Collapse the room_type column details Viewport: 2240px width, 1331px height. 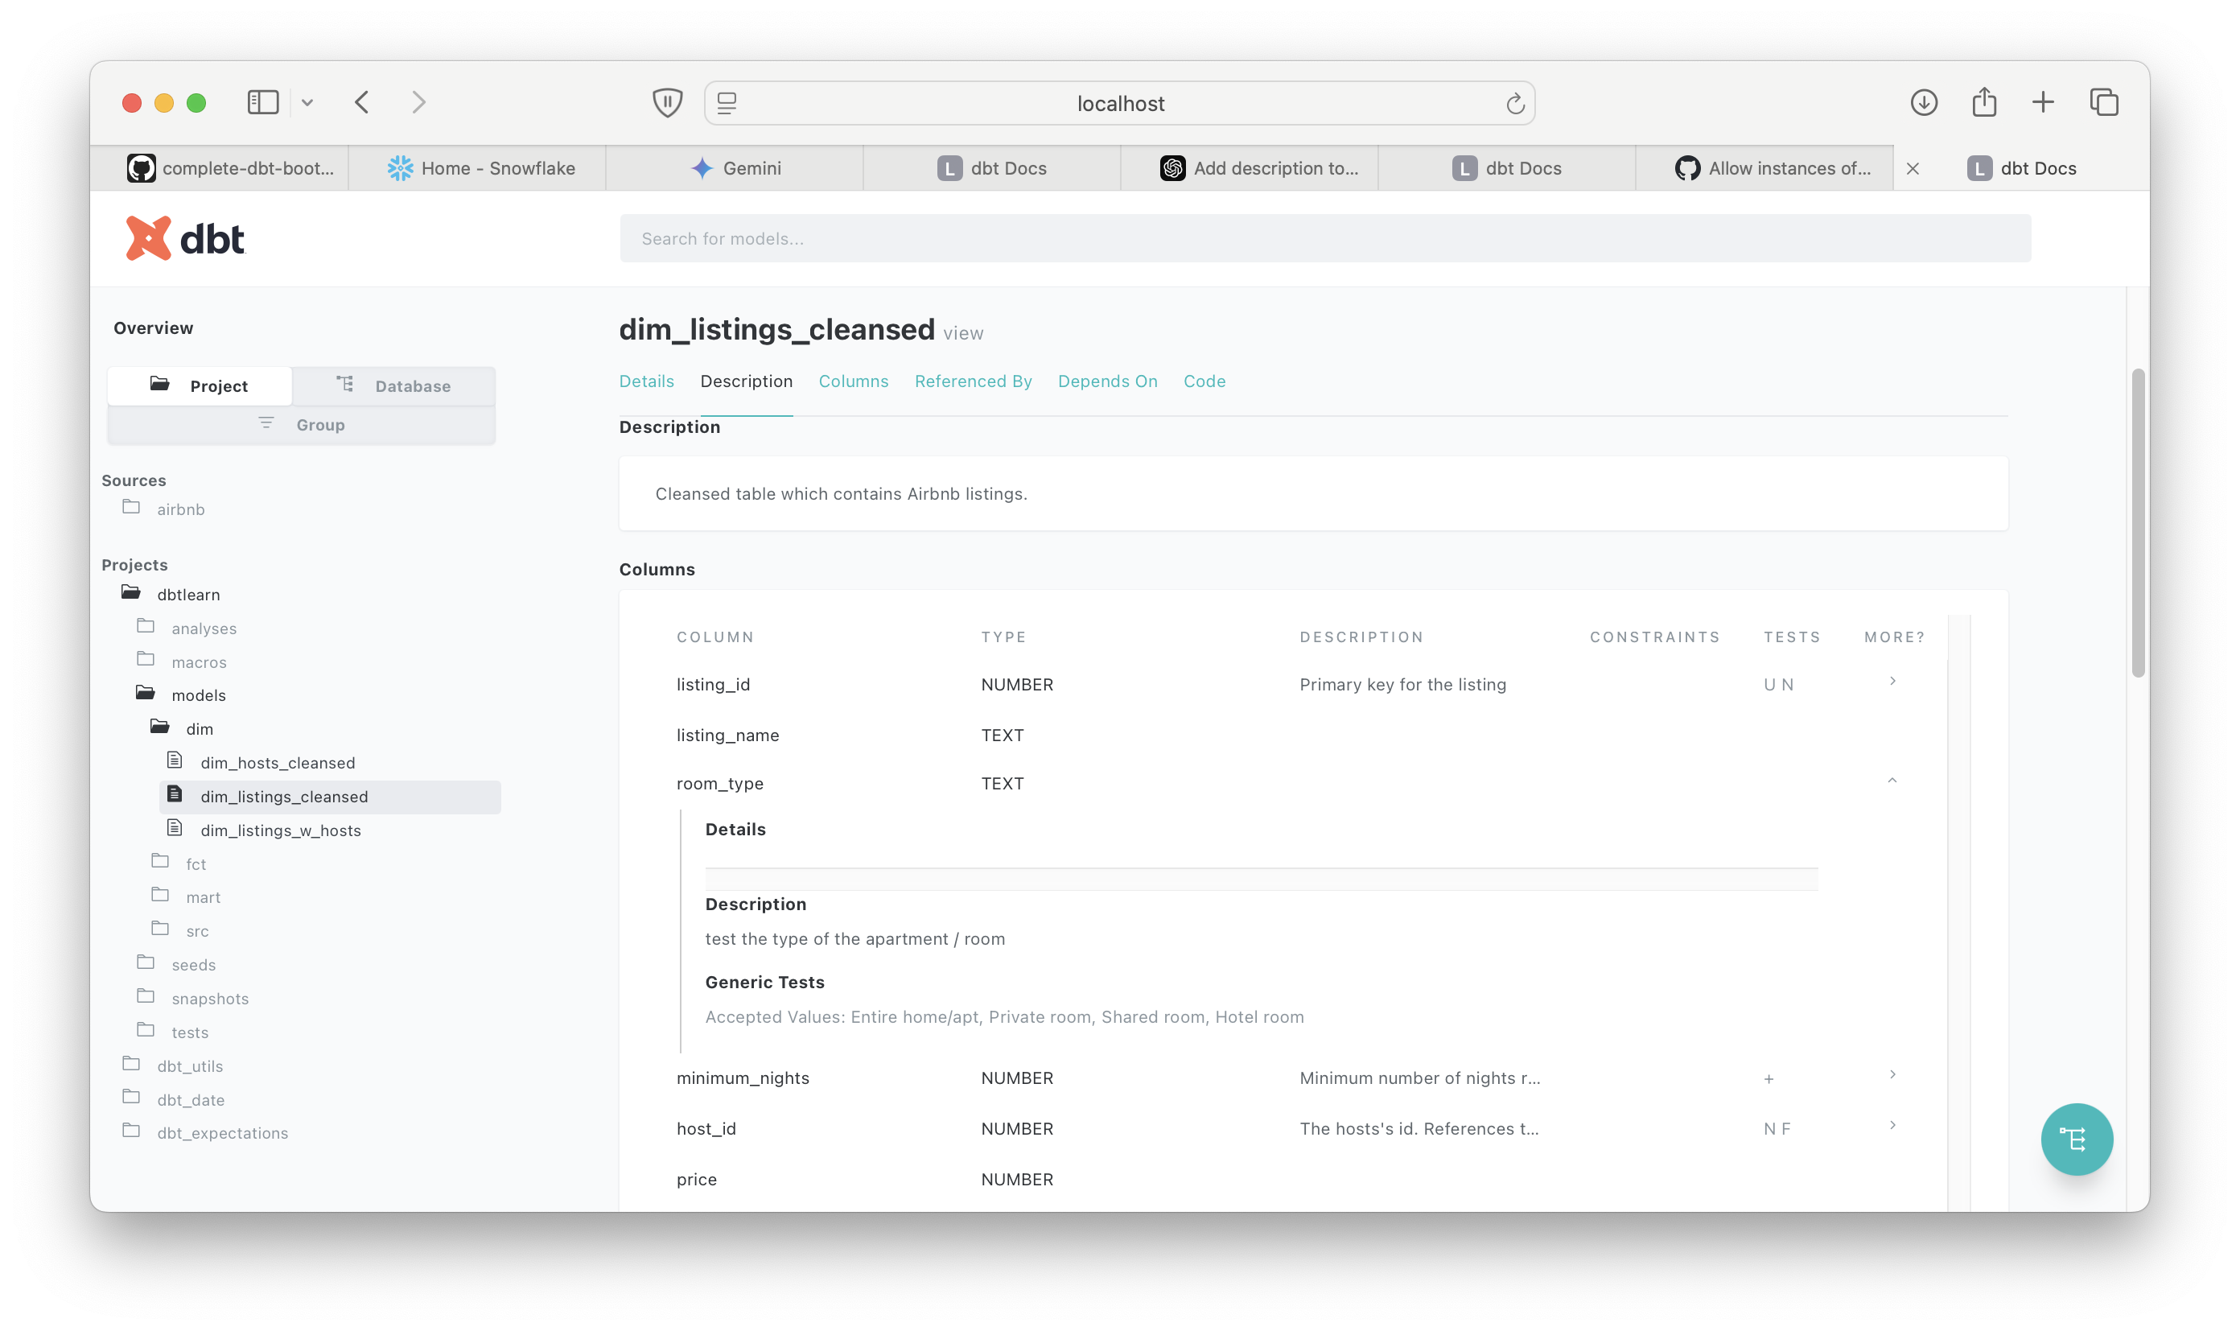[x=1892, y=781]
